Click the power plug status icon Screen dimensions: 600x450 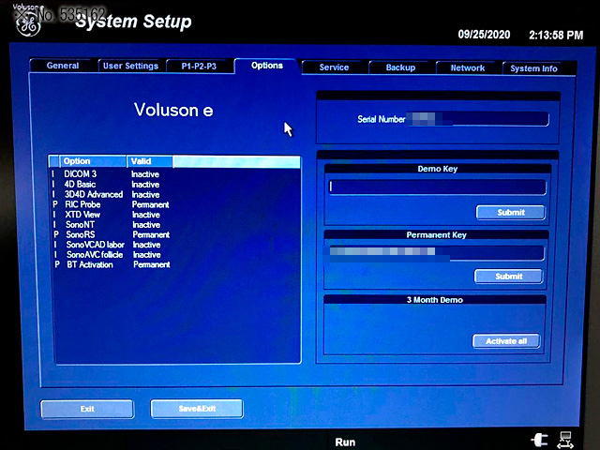point(539,440)
